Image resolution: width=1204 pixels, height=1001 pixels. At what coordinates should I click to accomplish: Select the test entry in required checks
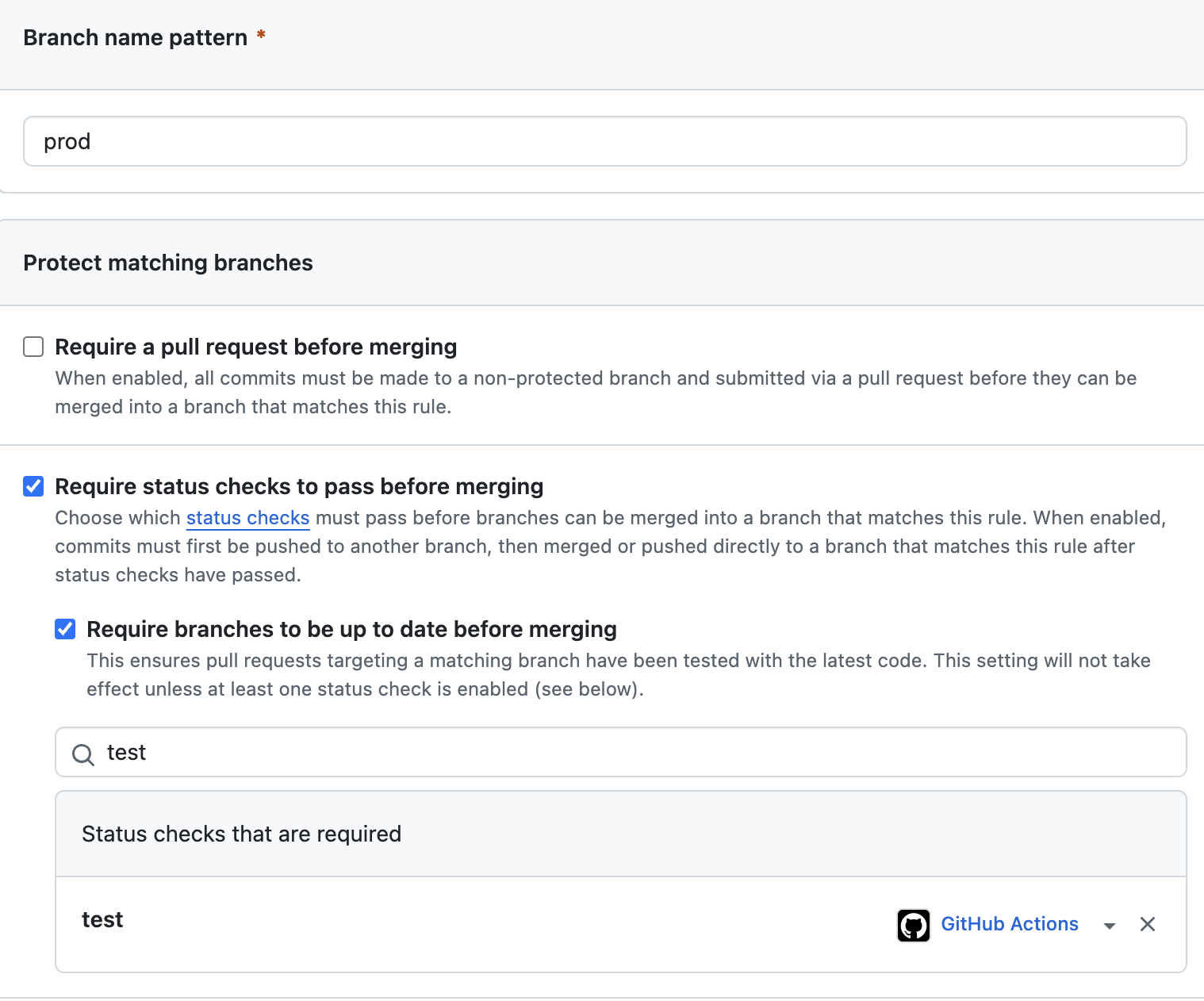click(102, 919)
